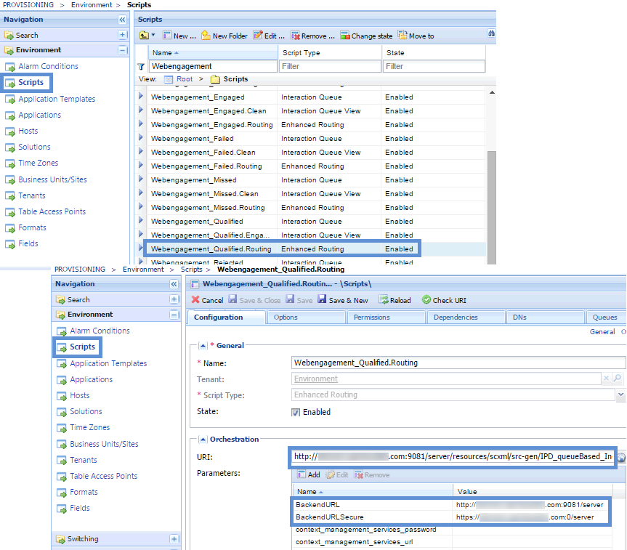Click the New script toolbar icon
This screenshot has width=627, height=550.
click(x=166, y=36)
